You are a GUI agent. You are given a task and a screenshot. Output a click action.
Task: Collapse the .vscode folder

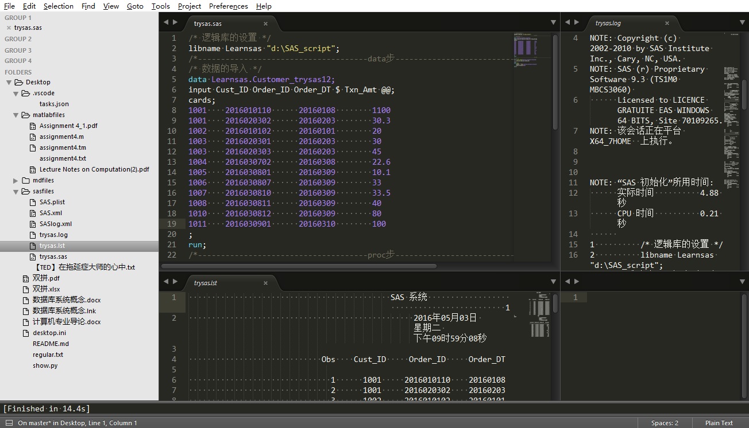(x=16, y=93)
